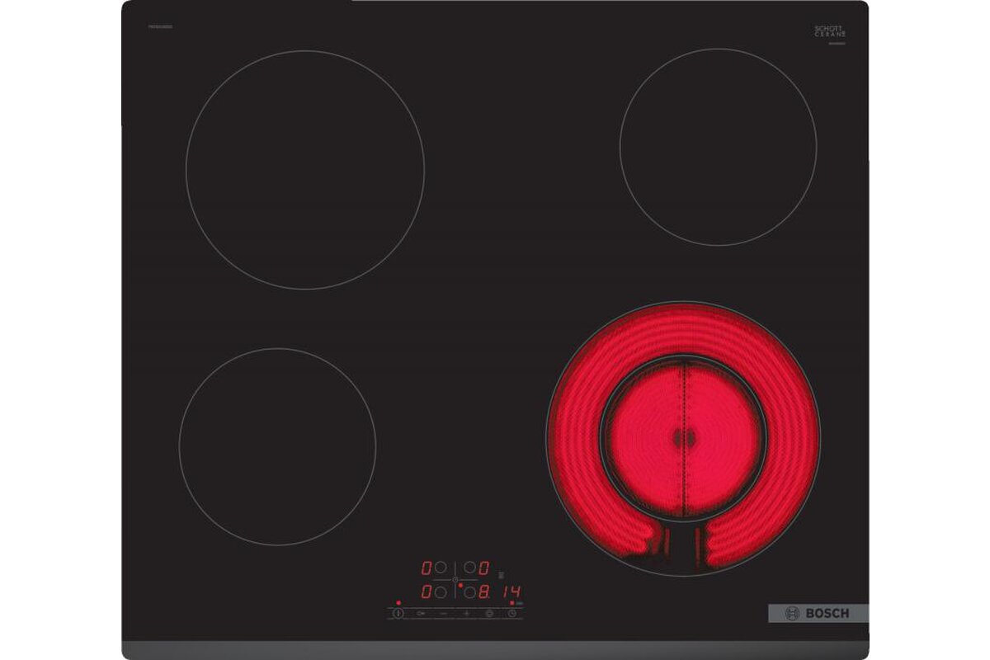Tap the plus button on control strip

tap(465, 613)
